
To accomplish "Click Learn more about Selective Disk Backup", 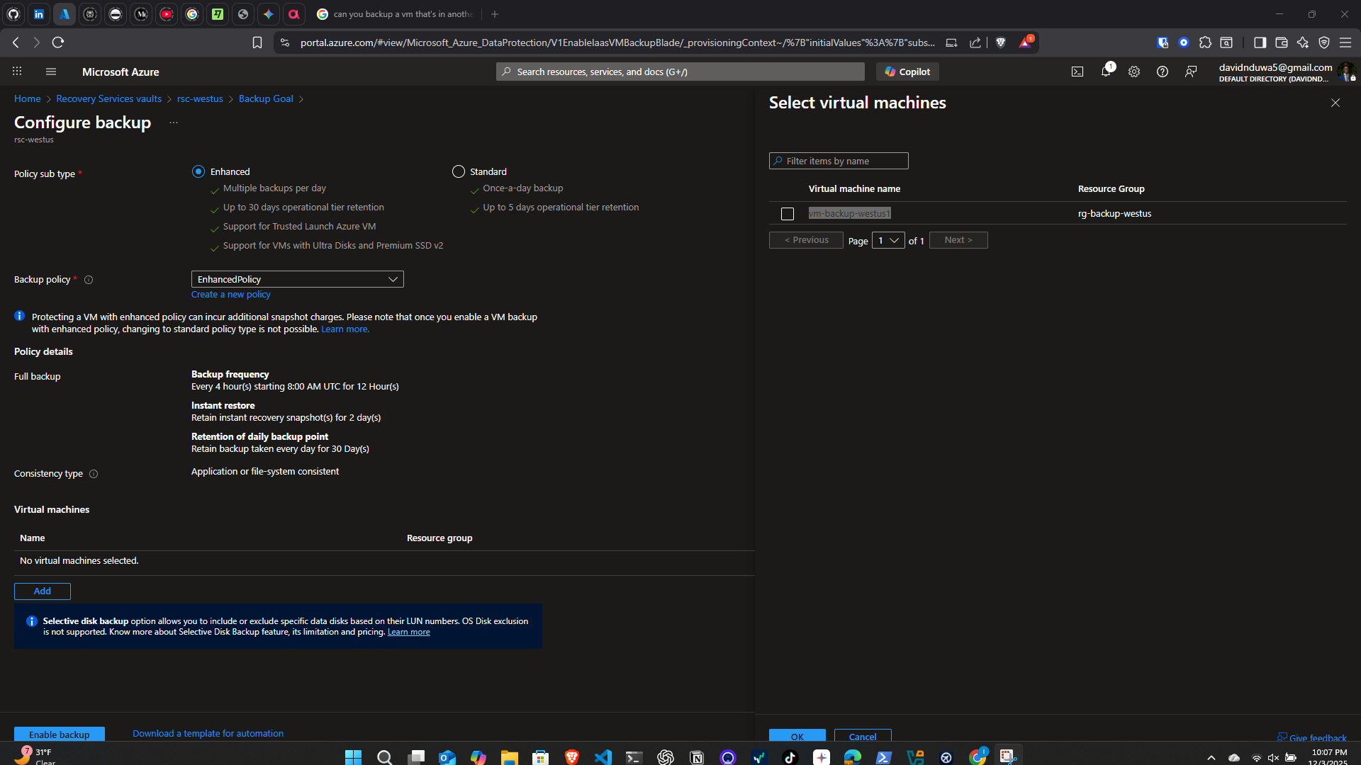I will 408,632.
